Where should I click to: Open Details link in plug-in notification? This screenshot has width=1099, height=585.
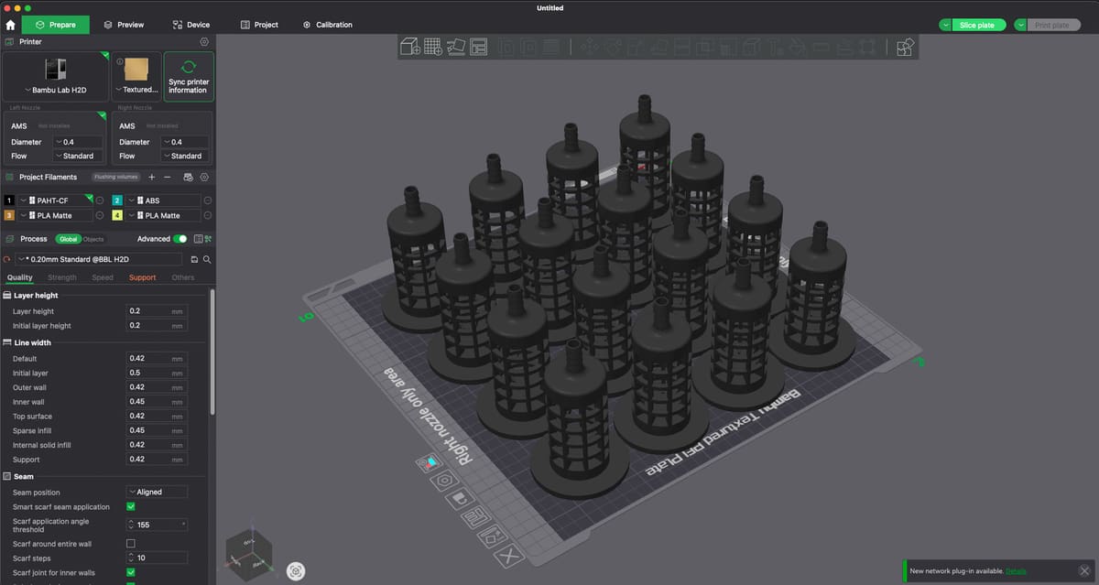click(x=1016, y=570)
